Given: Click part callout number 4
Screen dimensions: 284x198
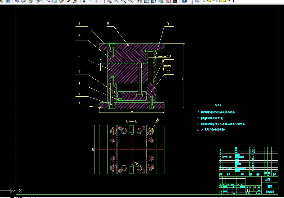Looking at the screenshot, I should (x=79, y=71).
